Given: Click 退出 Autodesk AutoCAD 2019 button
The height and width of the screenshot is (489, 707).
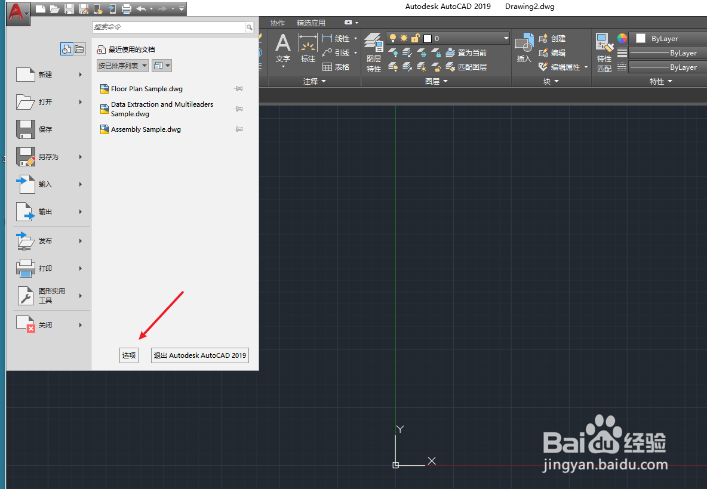Looking at the screenshot, I should coord(200,355).
